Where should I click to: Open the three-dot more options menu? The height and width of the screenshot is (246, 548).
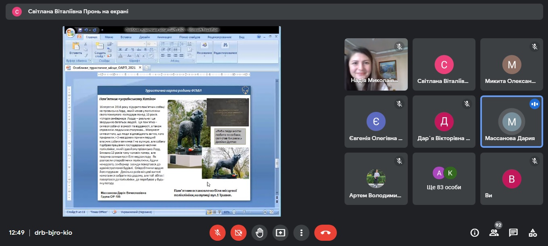301,233
